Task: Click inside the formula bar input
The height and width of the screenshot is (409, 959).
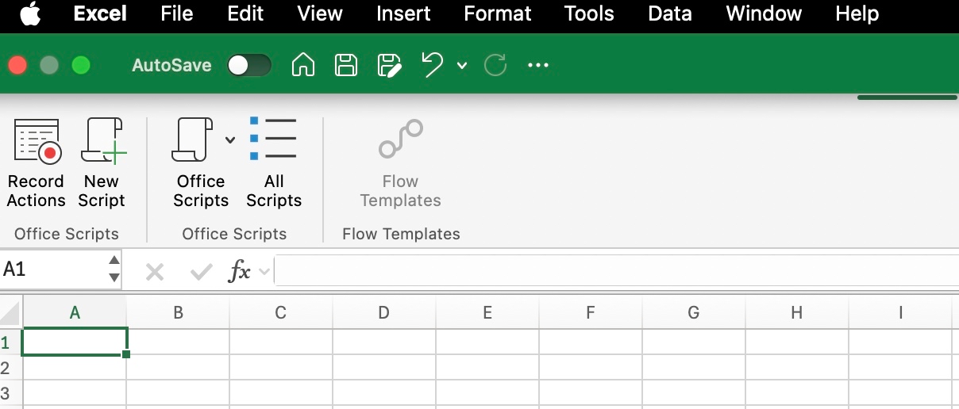Action: [x=616, y=271]
